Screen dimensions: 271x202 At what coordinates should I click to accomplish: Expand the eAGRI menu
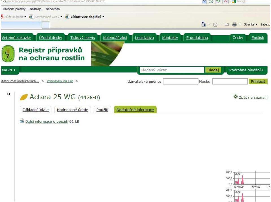pos(9,70)
